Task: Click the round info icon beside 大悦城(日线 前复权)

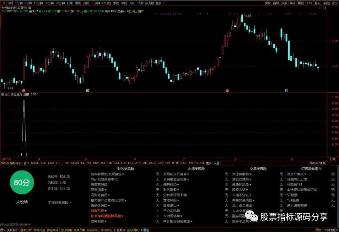Action: [30, 8]
